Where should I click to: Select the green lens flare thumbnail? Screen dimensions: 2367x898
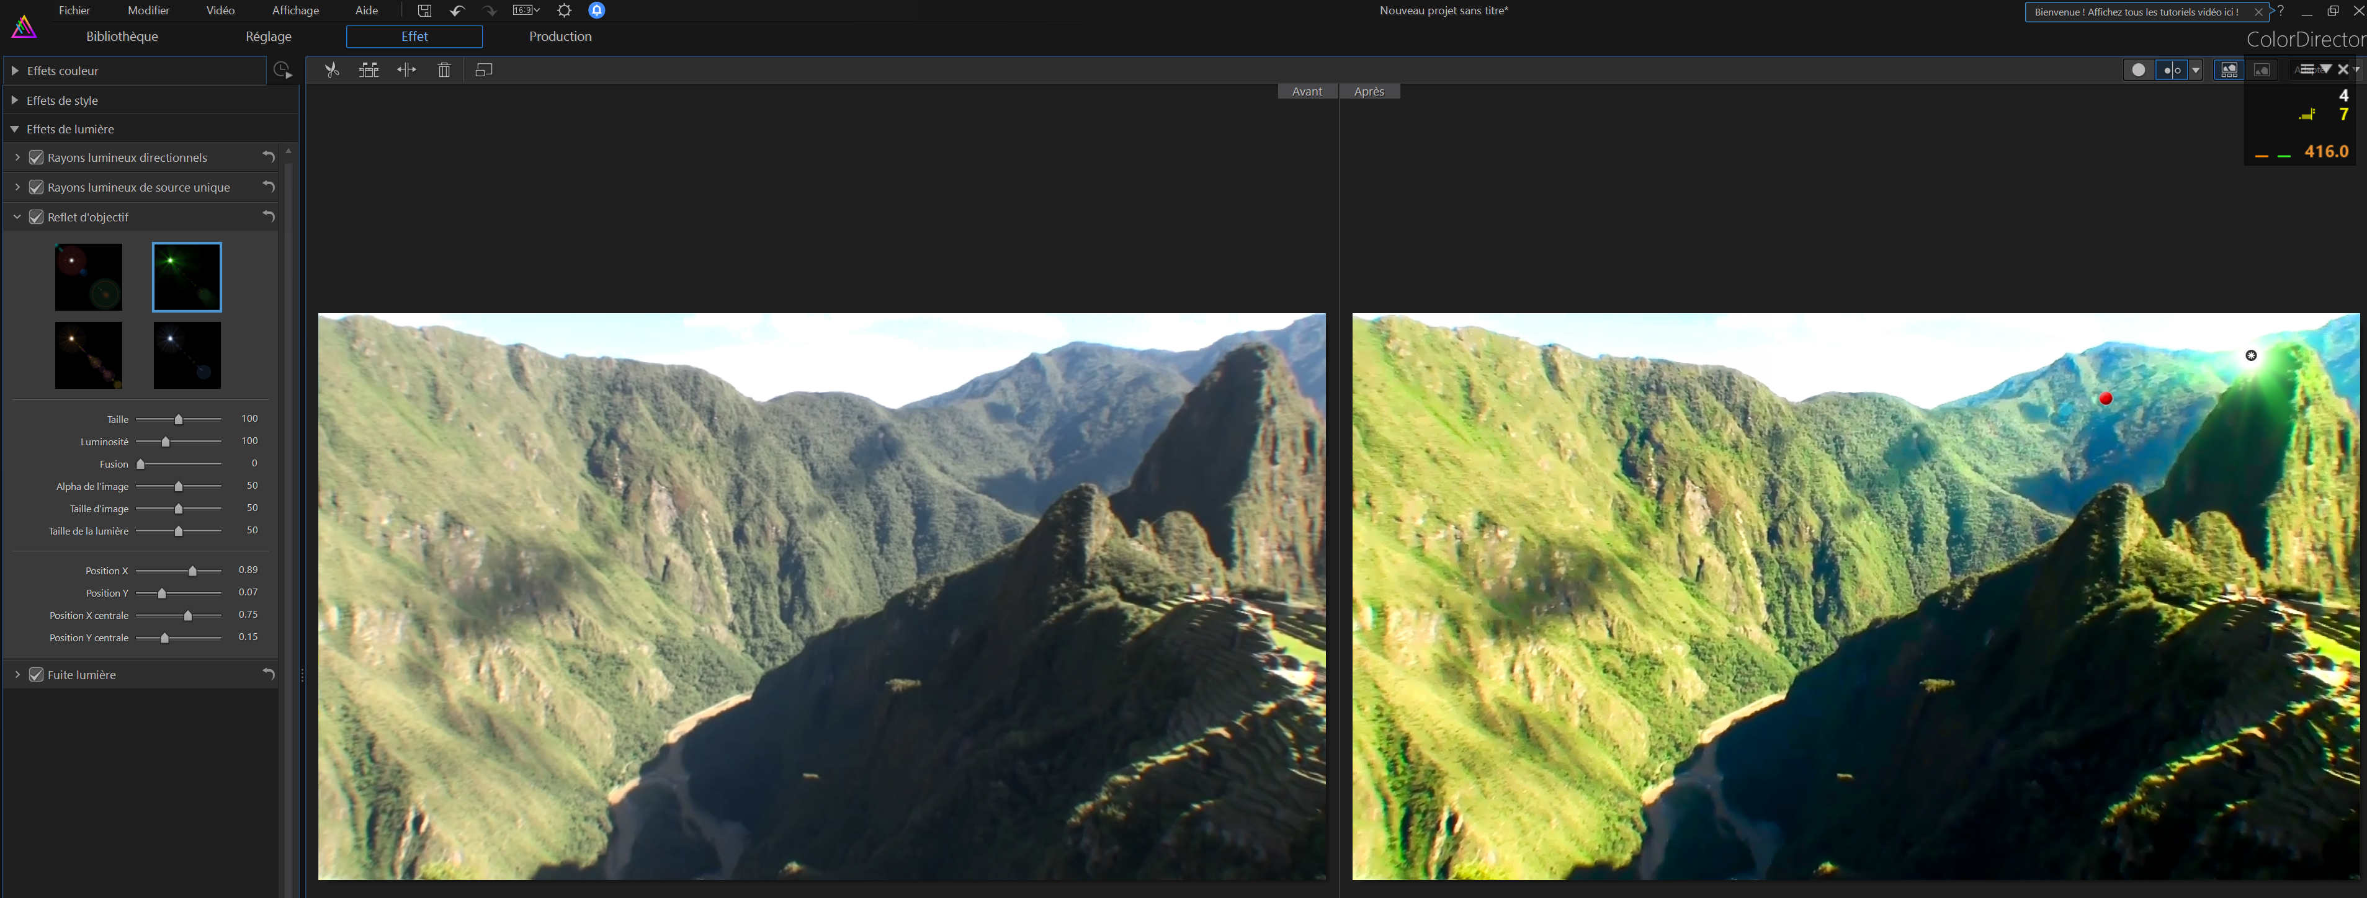coord(187,277)
